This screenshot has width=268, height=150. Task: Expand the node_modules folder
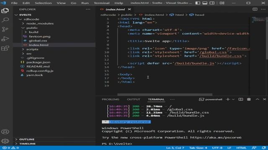coord(40,23)
